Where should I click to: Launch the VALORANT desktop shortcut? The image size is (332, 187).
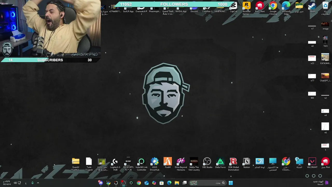(x=312, y=163)
